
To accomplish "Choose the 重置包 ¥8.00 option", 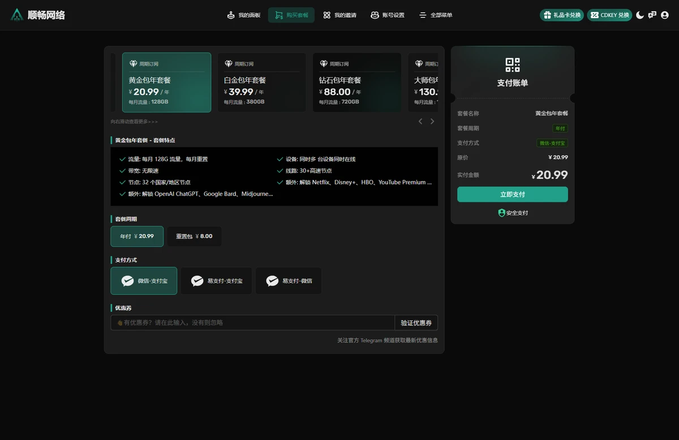I will pos(194,236).
